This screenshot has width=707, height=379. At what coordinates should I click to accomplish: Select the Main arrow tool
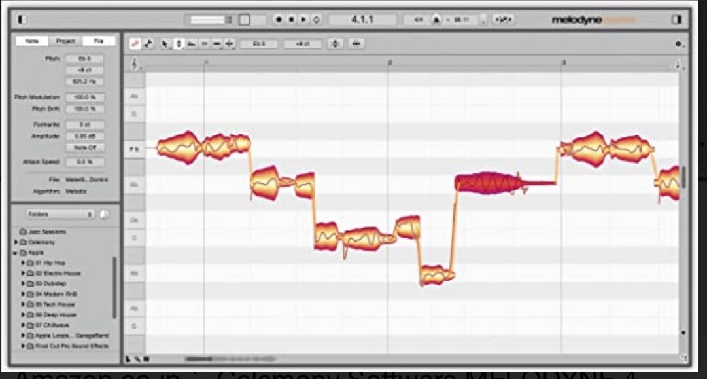[165, 44]
